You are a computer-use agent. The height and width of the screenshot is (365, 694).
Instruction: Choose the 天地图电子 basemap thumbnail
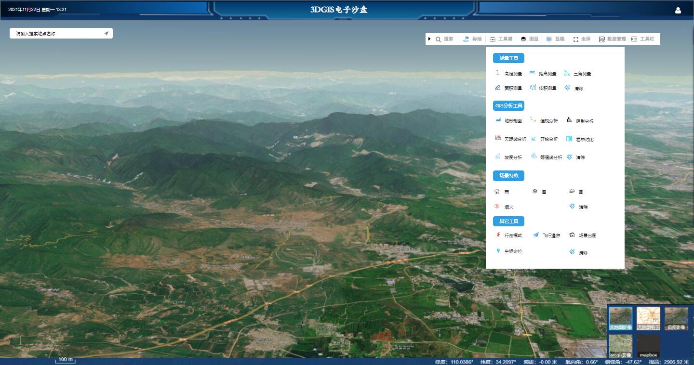[648, 319]
